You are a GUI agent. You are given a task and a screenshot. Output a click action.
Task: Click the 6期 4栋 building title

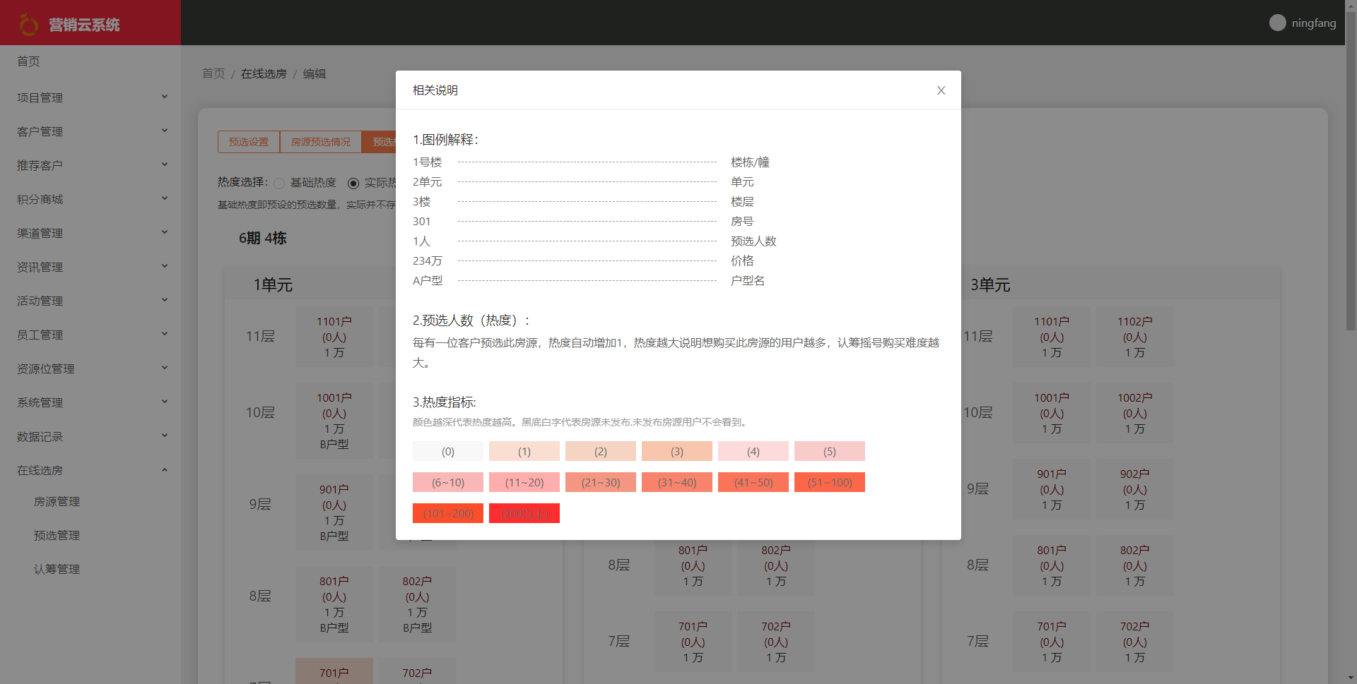point(263,239)
